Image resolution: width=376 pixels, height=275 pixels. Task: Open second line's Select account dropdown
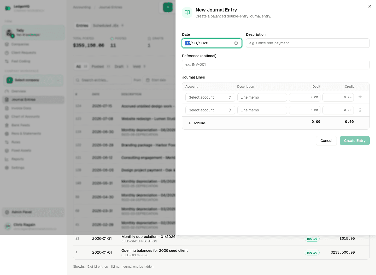210,110
